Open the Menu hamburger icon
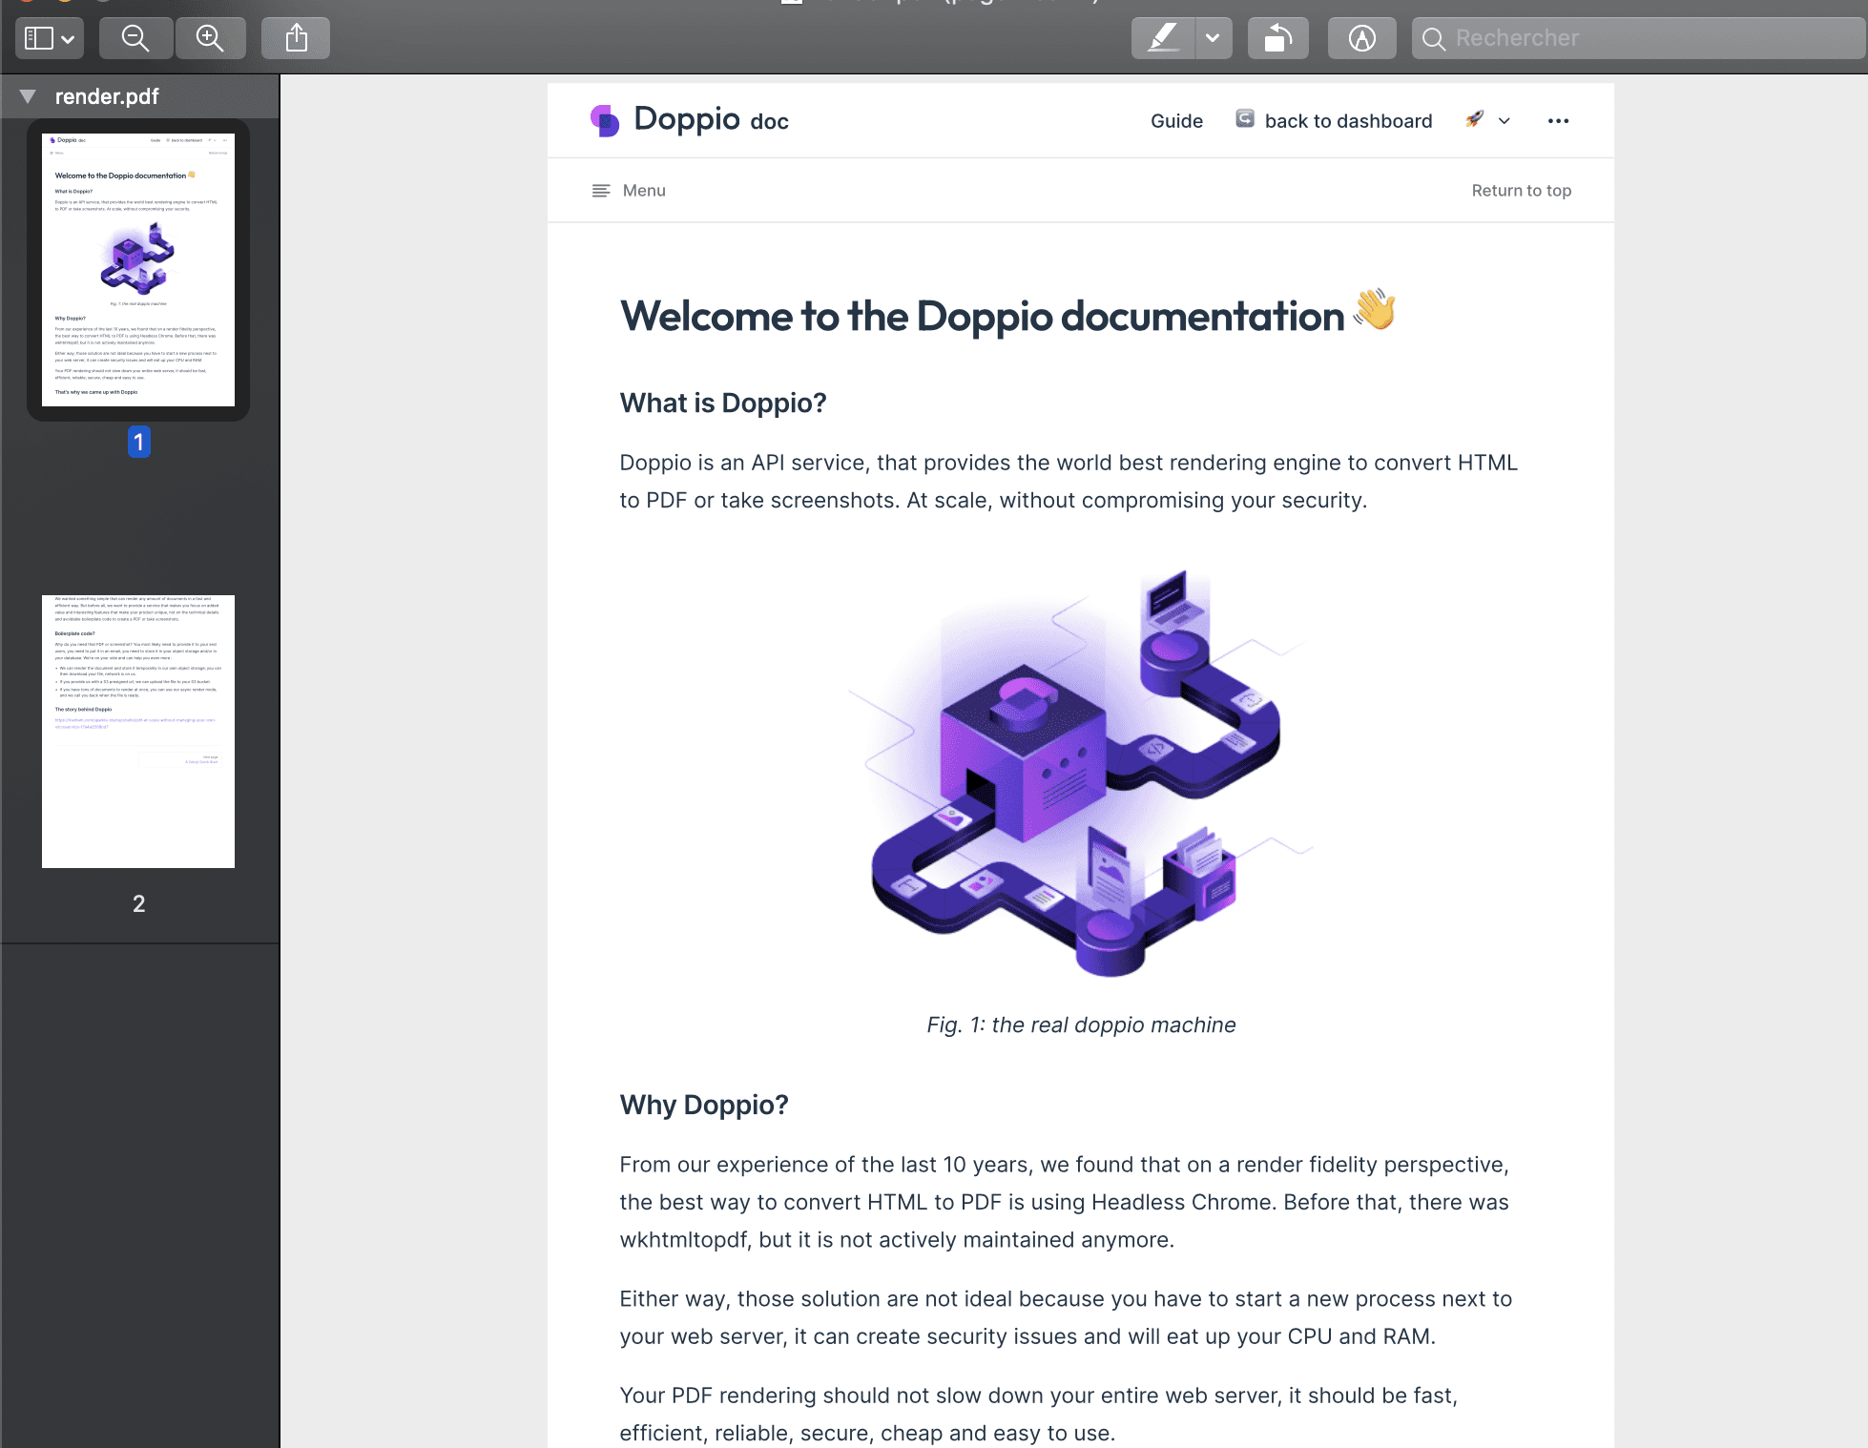Image resolution: width=1868 pixels, height=1448 pixels. (x=601, y=191)
